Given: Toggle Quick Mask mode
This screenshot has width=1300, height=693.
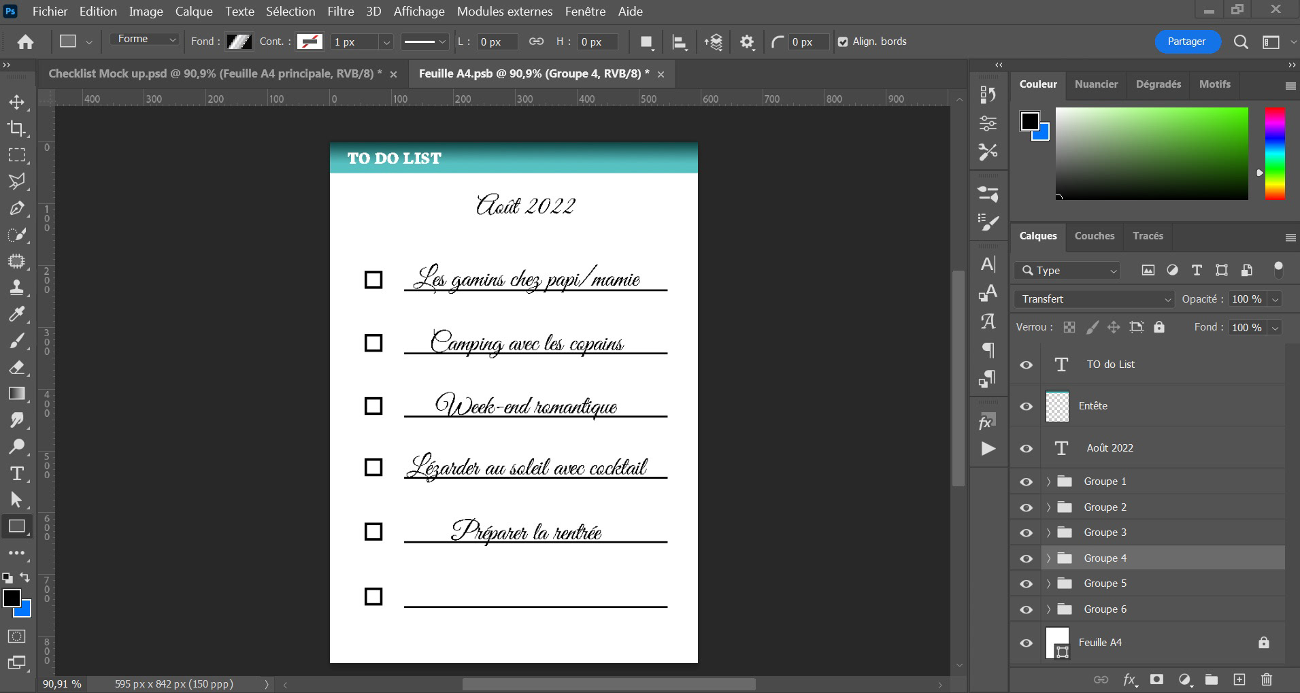Looking at the screenshot, I should tap(17, 637).
